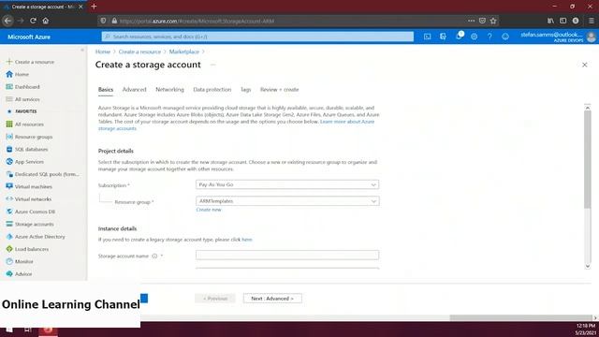Open the feedback smiley icon

505,37
